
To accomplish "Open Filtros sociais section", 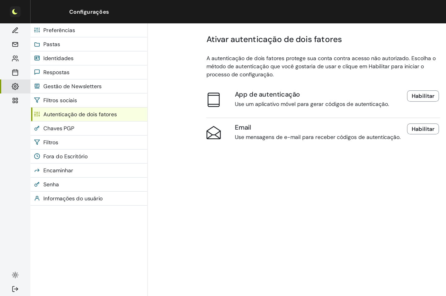I will pyautogui.click(x=89, y=100).
